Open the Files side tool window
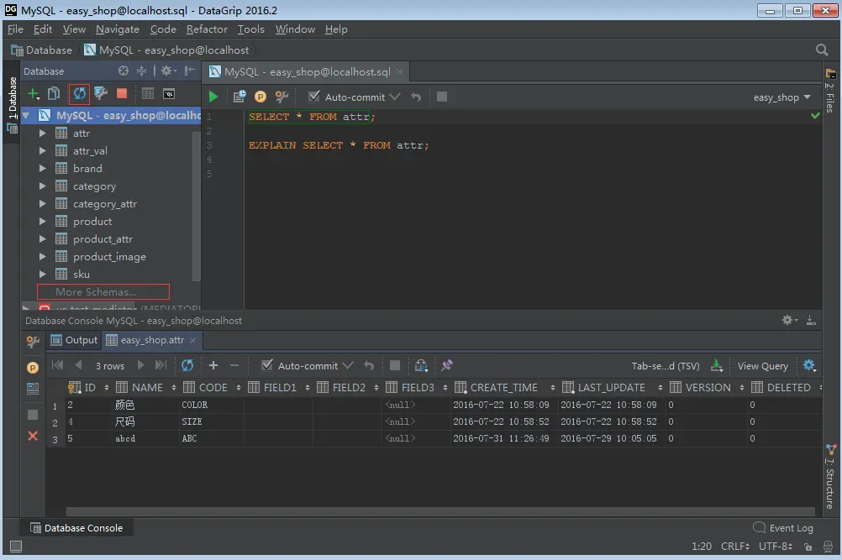This screenshot has height=560, width=842. pos(830,91)
